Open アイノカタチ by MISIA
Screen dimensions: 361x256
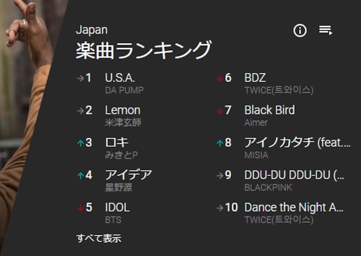tap(297, 143)
